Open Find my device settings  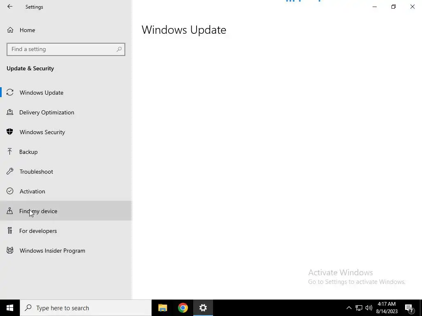66,211
